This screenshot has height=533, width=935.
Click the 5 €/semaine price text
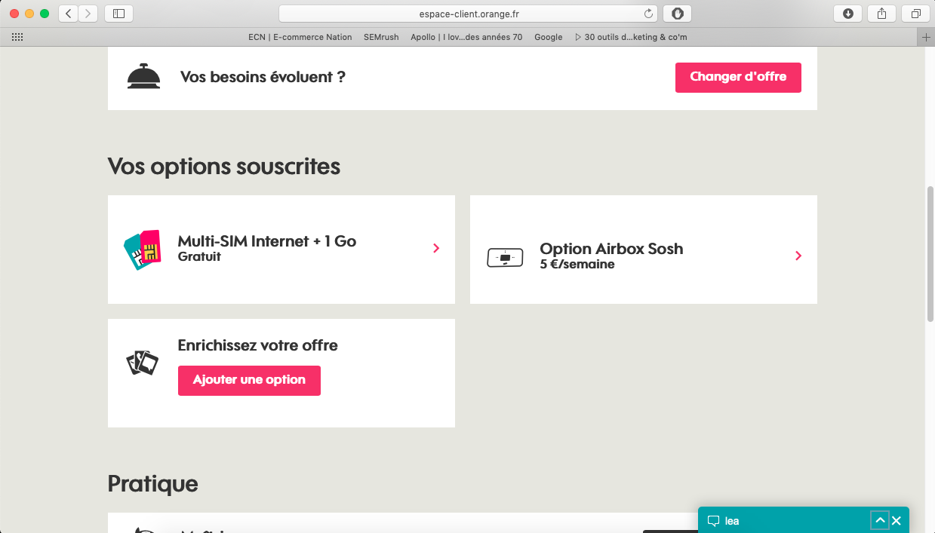coord(577,265)
